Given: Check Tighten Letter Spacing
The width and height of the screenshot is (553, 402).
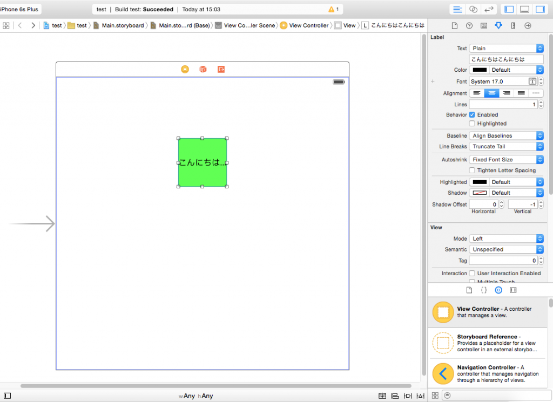Looking at the screenshot, I should click(472, 171).
